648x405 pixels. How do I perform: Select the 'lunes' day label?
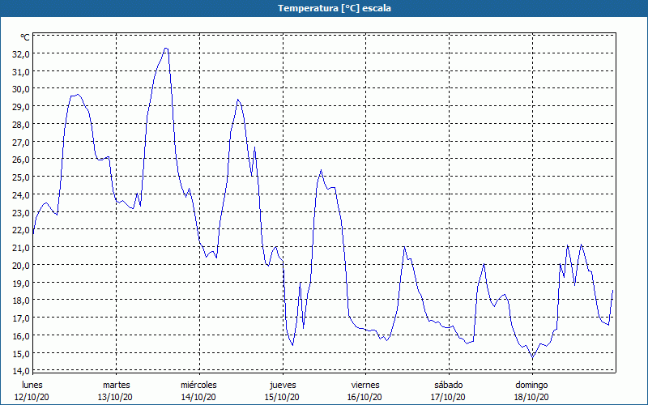point(32,385)
